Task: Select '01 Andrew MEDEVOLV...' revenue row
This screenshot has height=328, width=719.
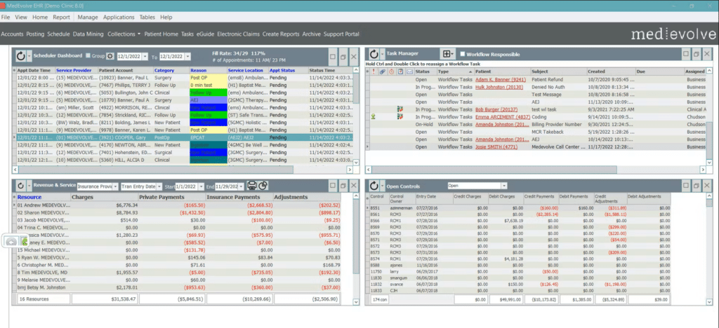Action: (x=180, y=205)
